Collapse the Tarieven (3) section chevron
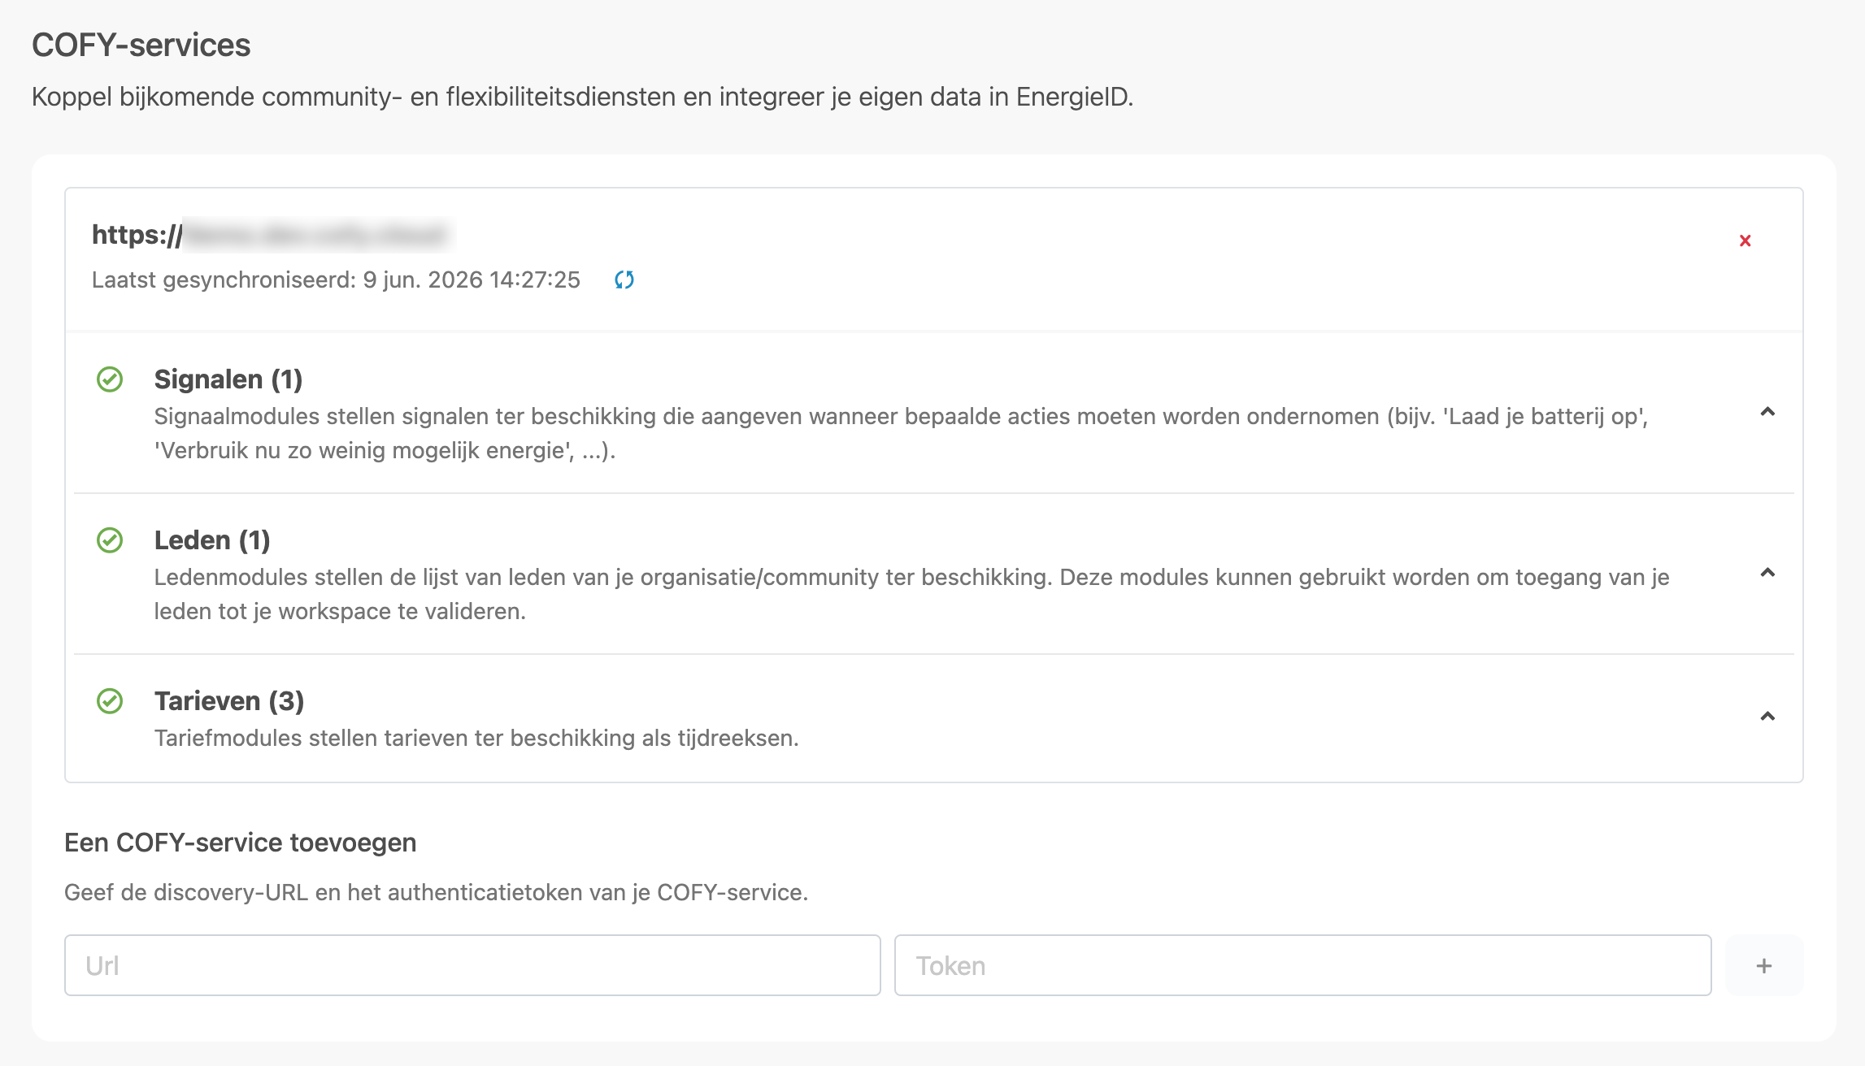This screenshot has width=1865, height=1066. pos(1767,716)
